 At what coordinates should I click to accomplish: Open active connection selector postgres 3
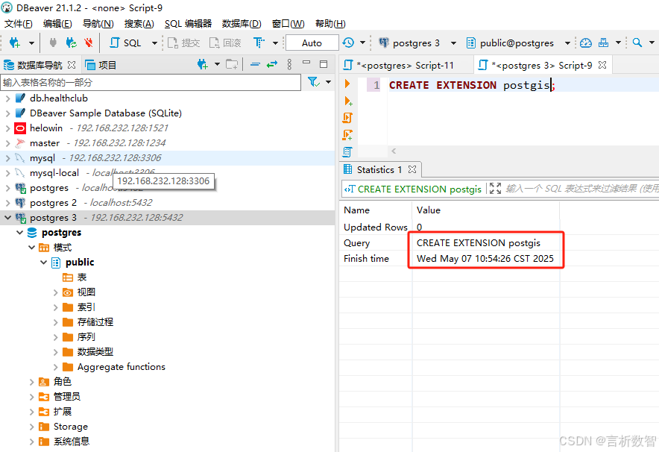pos(417,43)
